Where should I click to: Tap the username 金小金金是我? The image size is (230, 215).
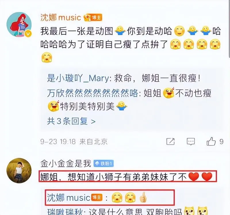pos(66,164)
